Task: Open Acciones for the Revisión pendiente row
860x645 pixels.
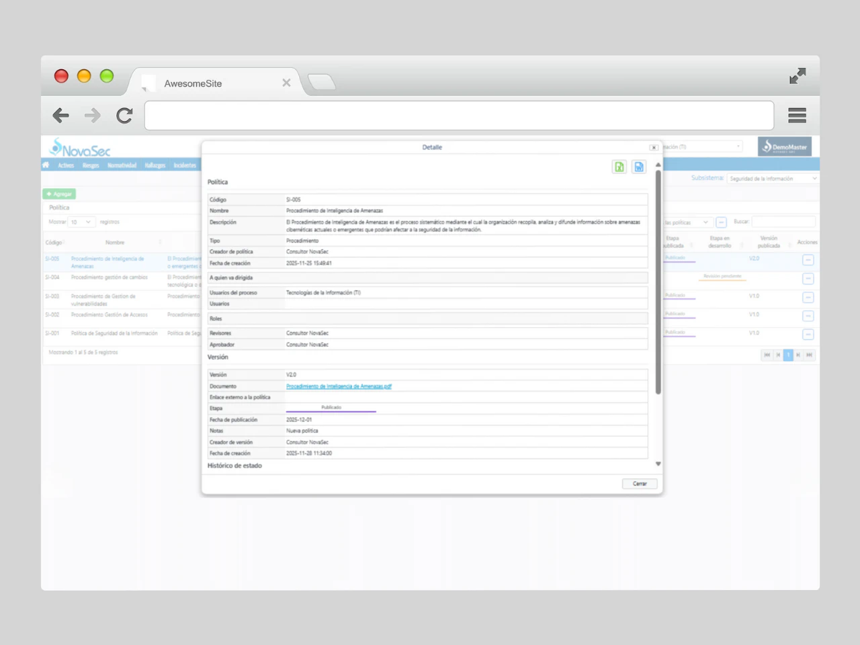Action: (x=808, y=278)
